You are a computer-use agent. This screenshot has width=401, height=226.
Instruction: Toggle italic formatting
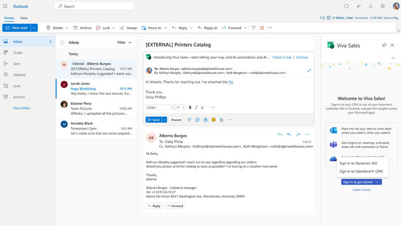(x=196, y=107)
